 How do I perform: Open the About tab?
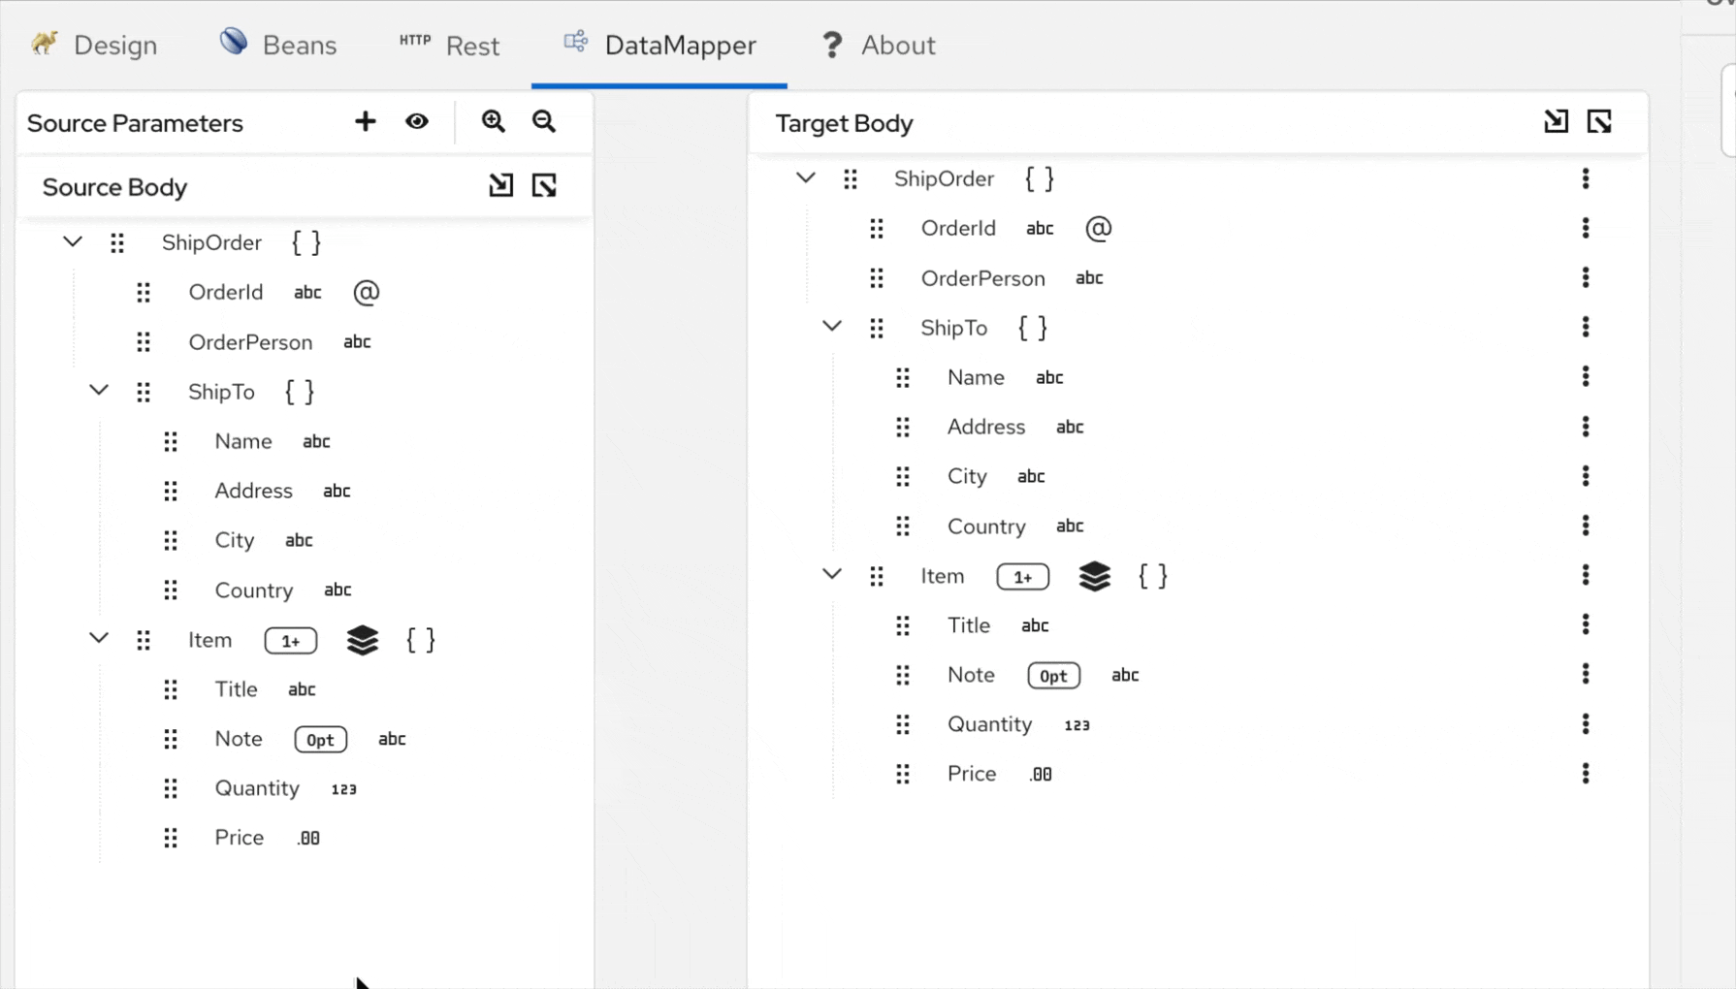[879, 45]
